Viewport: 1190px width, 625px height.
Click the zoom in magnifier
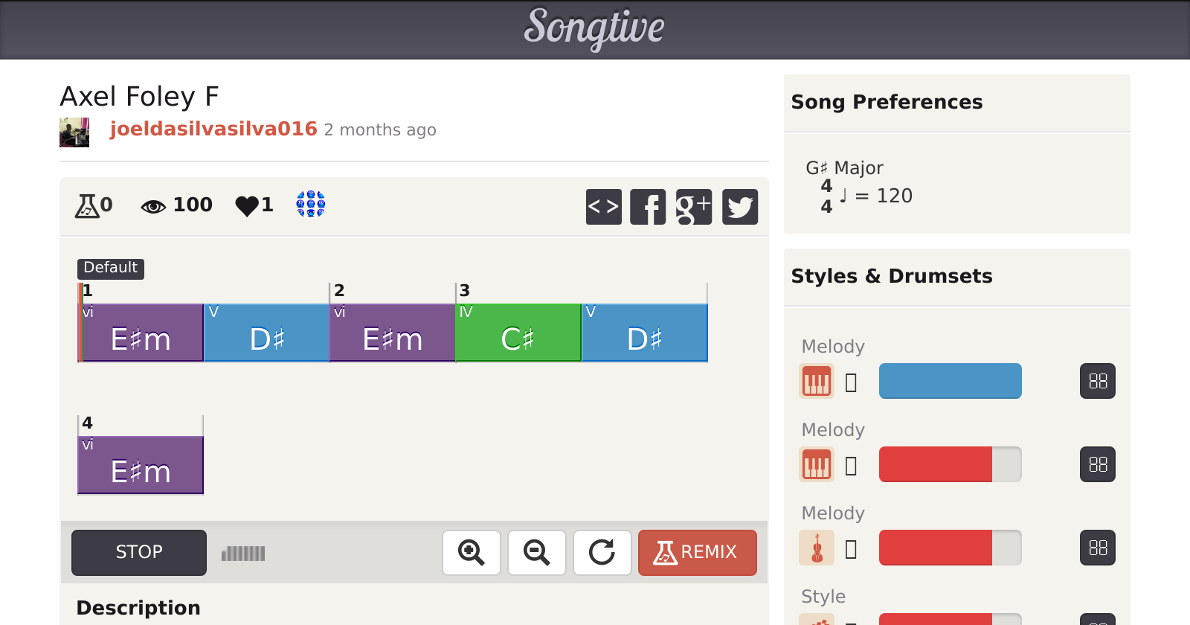(471, 553)
